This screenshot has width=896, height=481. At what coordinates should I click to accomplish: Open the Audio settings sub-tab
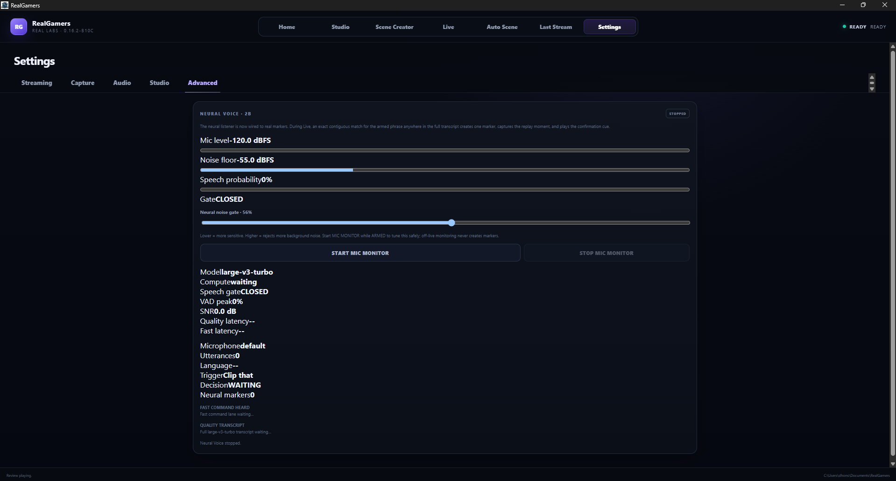[122, 83]
